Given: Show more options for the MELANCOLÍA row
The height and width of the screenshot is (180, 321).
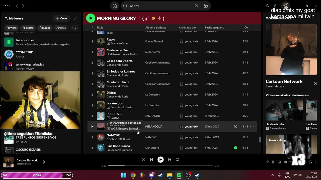Looking at the screenshot, I should click(x=252, y=126).
